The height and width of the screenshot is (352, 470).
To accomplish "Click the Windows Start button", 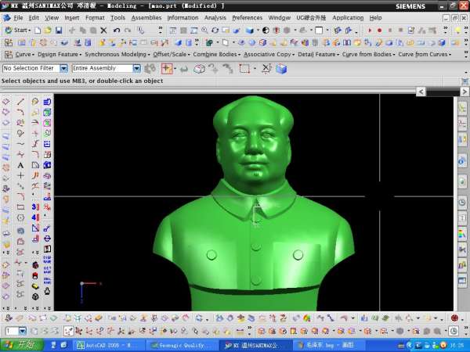I will click(x=21, y=345).
